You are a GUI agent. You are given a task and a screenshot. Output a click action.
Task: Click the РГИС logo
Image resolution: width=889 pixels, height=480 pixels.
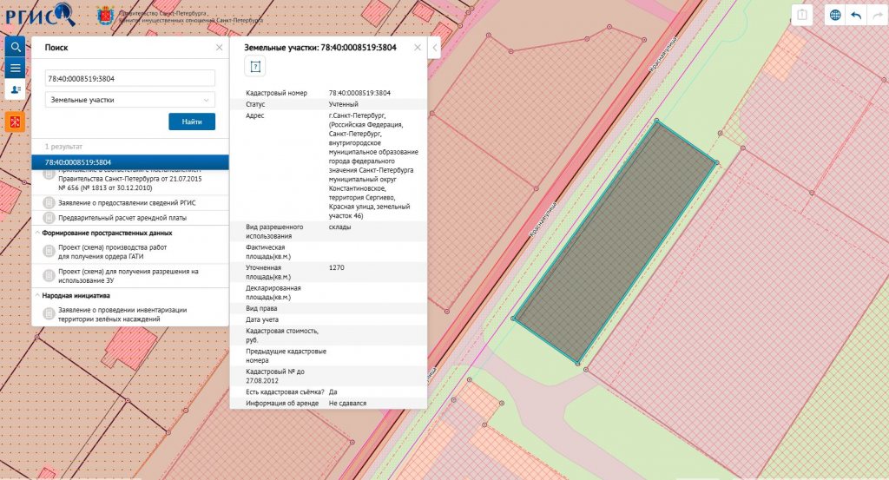point(39,15)
